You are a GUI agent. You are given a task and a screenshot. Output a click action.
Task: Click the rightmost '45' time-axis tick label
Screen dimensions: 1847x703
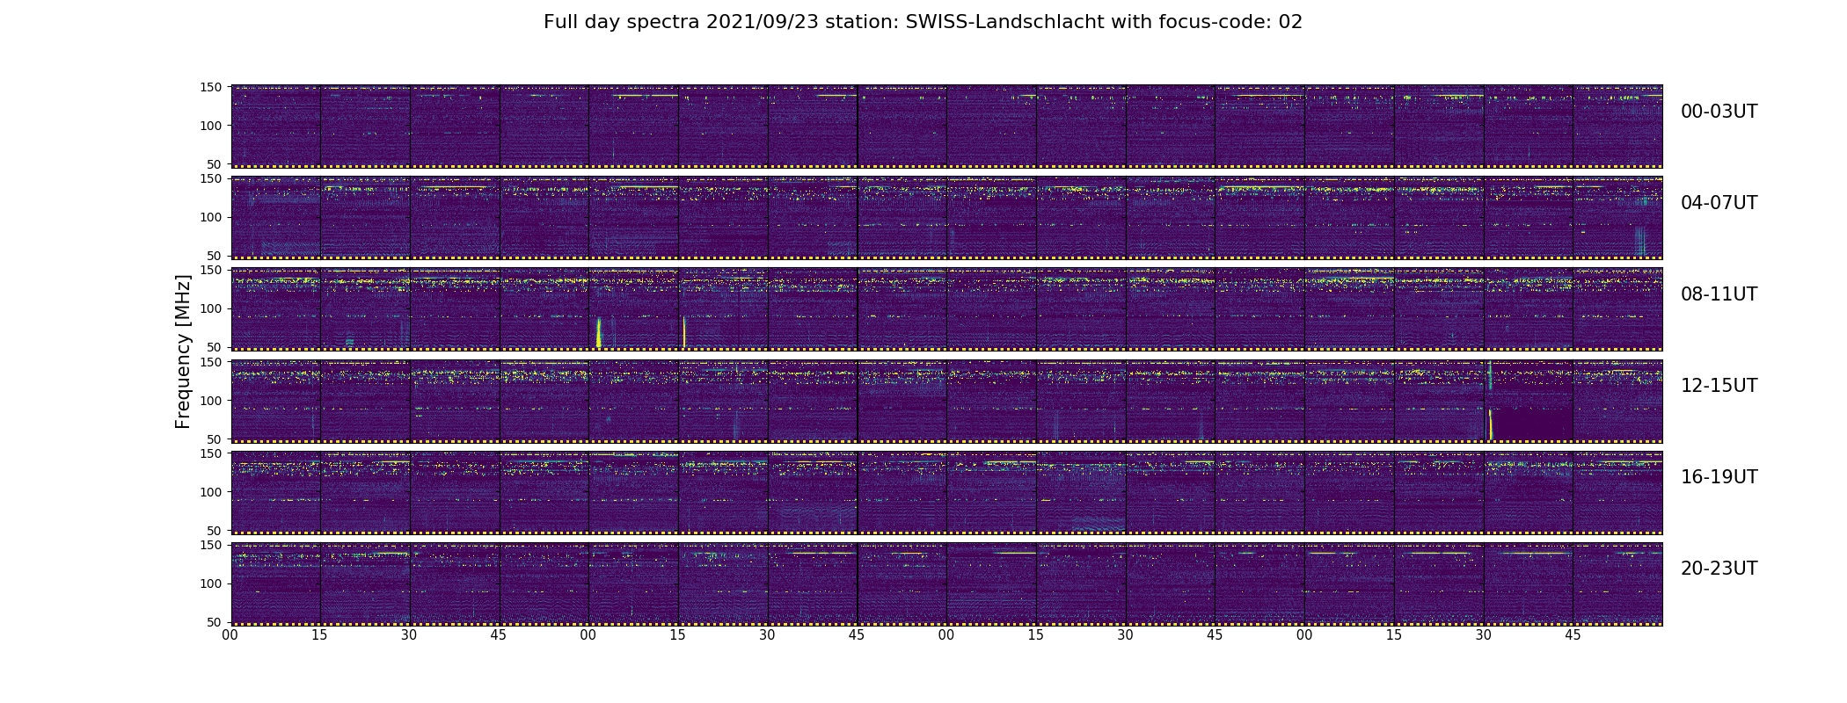click(x=1573, y=635)
